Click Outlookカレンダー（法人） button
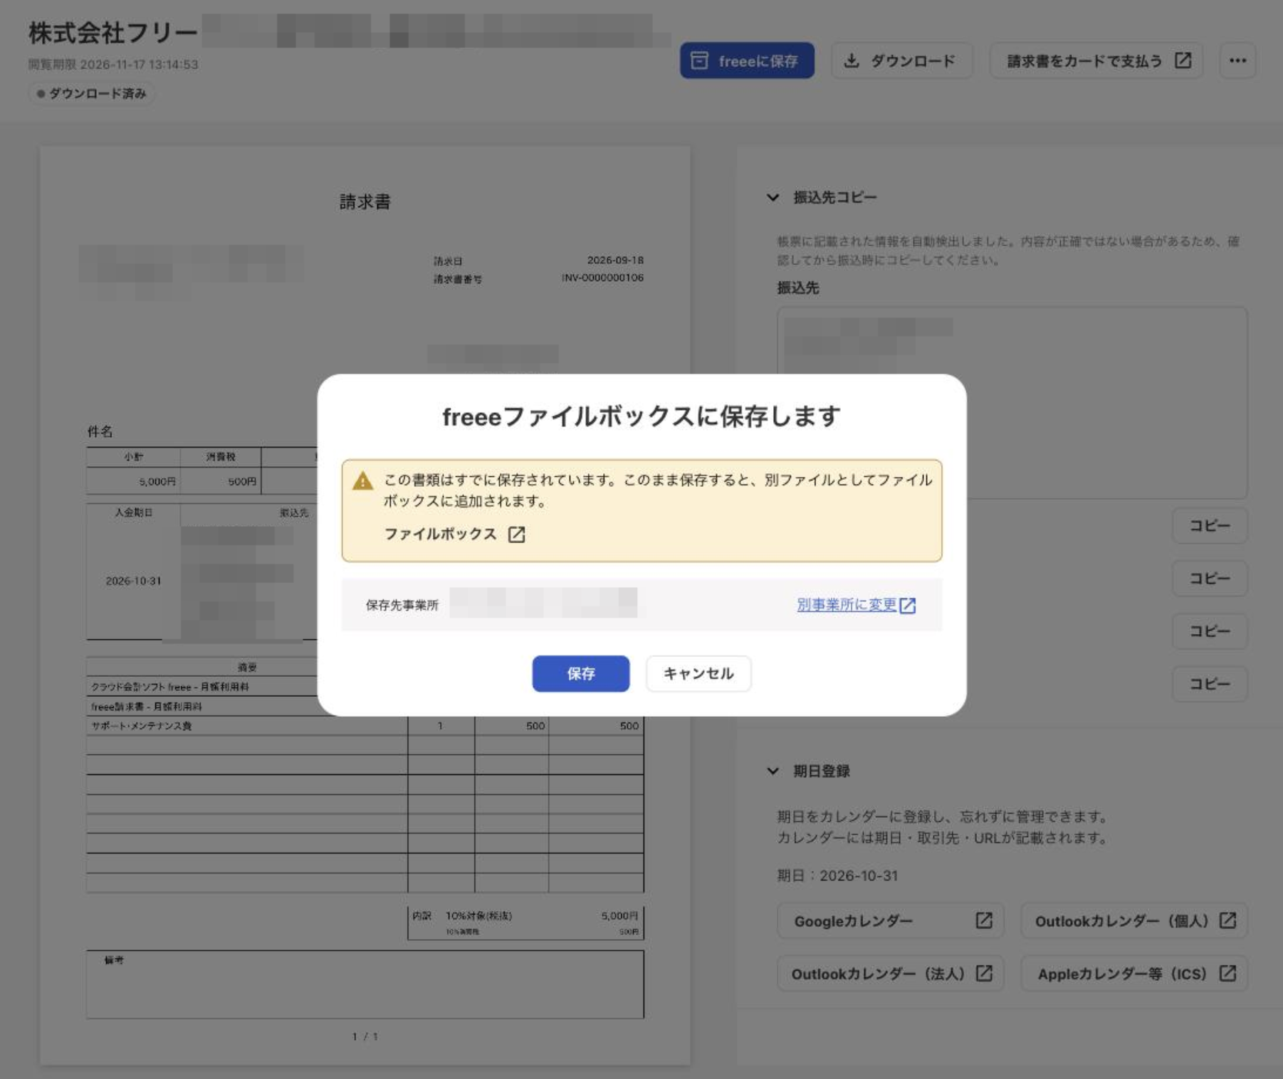Viewport: 1283px width, 1079px height. [x=891, y=974]
